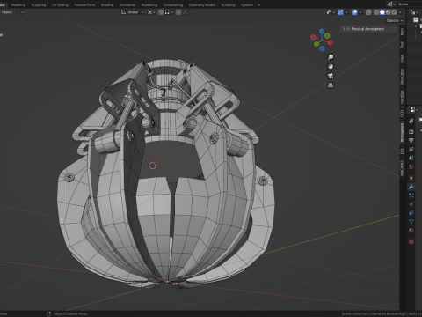Open the Object Data mesh properties tab
The width and height of the screenshot is (422, 317).
411,222
